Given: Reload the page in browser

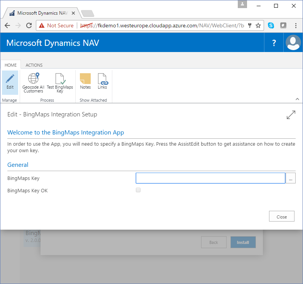Looking at the screenshot, I should pyautogui.click(x=29, y=25).
